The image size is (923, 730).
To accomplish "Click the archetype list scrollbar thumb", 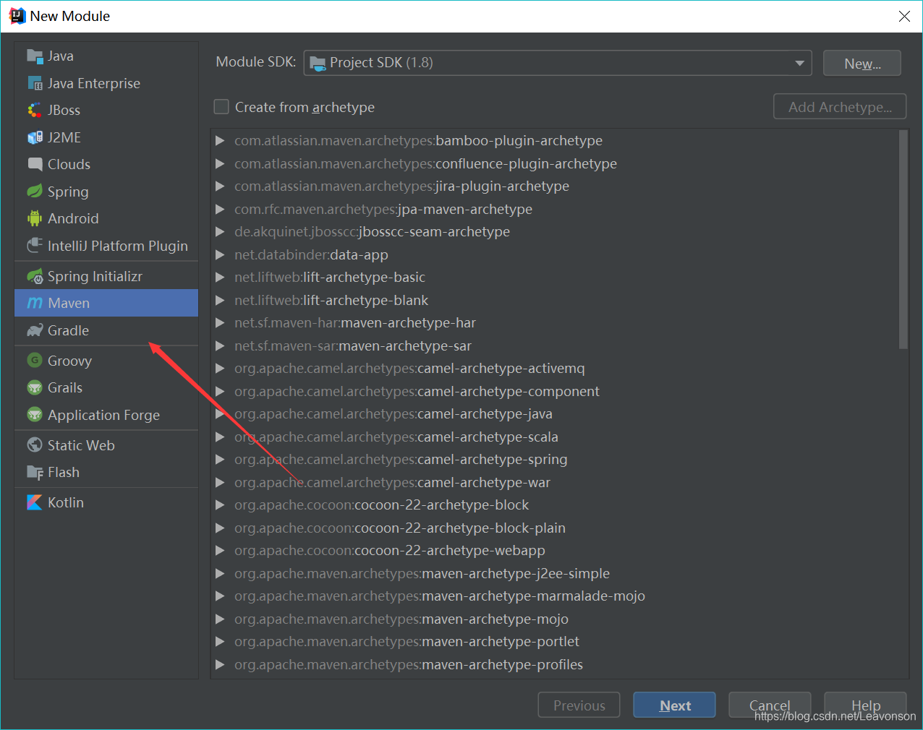I will [903, 240].
